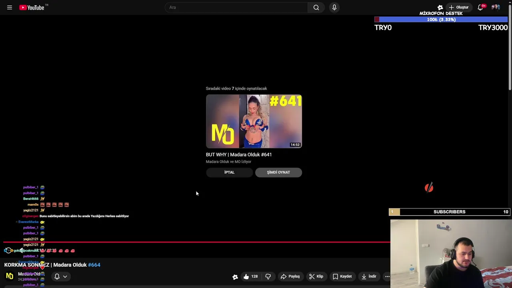Save the video with Kaydet
The height and width of the screenshot is (288, 512).
(342, 276)
